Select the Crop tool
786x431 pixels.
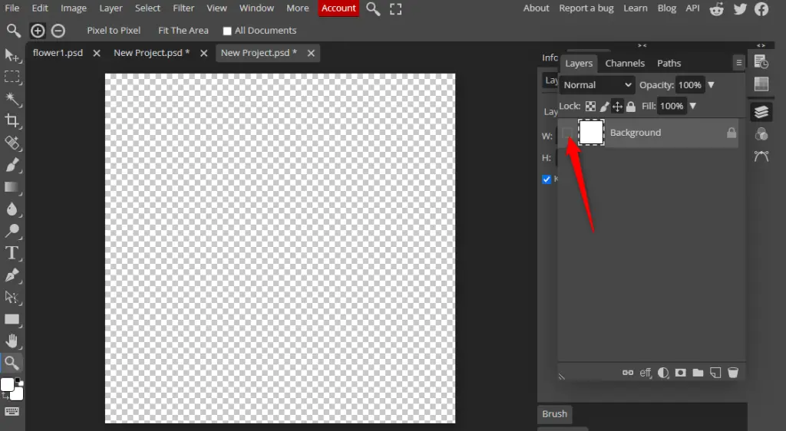tap(12, 120)
